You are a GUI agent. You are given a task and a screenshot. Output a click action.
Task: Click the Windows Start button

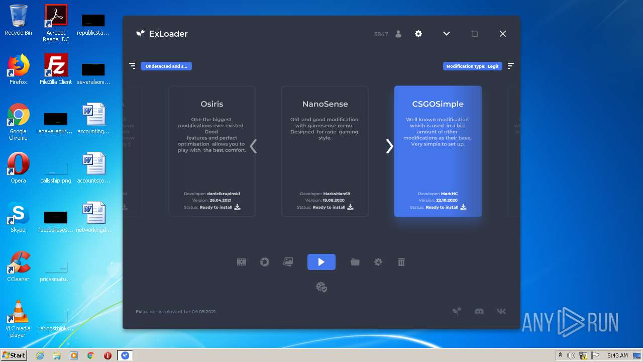[14, 355]
